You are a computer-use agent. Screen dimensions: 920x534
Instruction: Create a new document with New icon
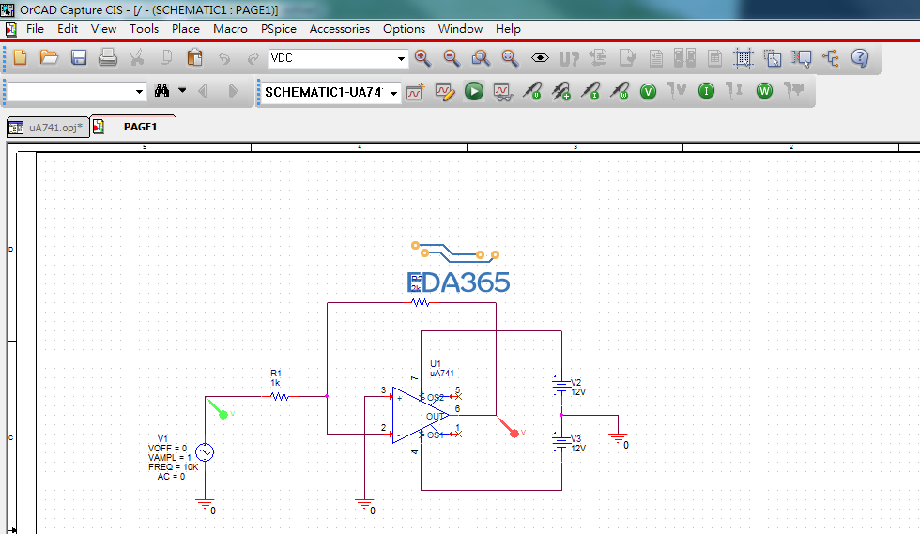[21, 57]
